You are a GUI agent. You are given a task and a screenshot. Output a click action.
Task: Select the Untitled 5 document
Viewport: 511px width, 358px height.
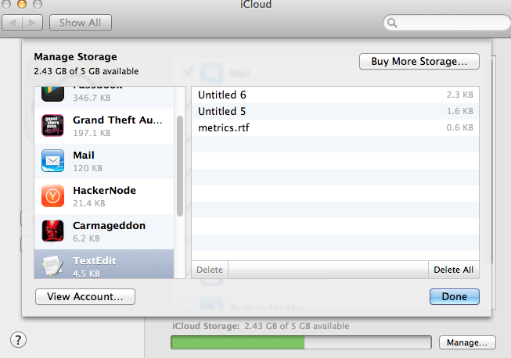tap(335, 111)
